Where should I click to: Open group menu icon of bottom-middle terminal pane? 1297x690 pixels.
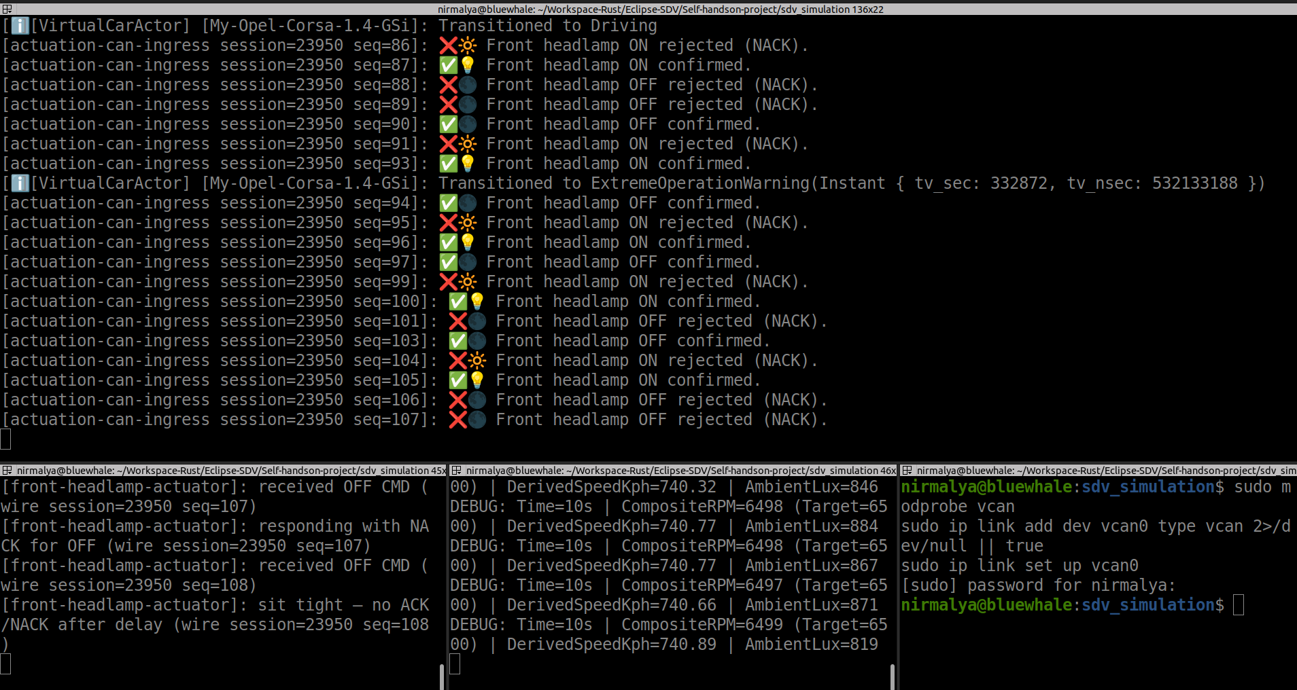(456, 470)
